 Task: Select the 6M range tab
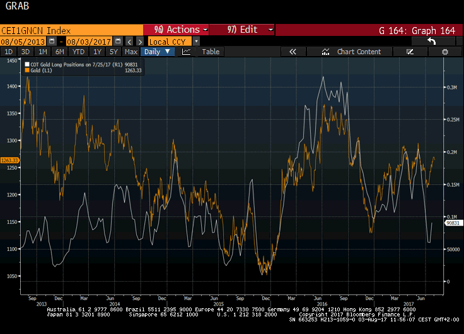pyautogui.click(x=60, y=52)
